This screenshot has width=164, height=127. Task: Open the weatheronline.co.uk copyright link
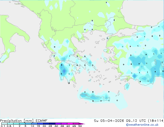[x=142, y=125]
